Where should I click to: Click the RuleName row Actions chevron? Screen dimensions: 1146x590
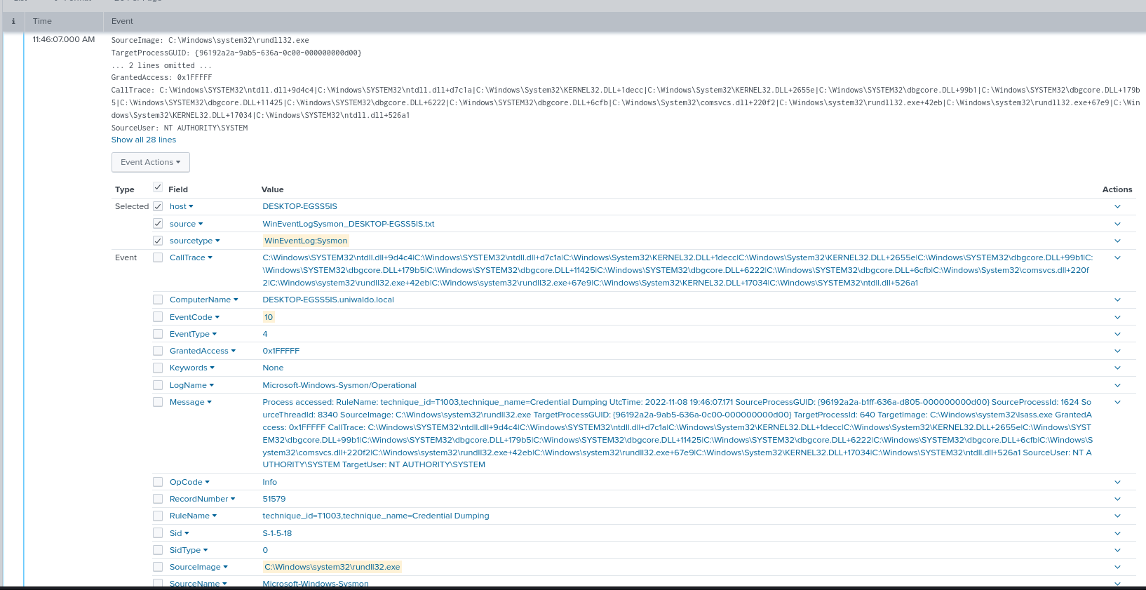(1117, 516)
